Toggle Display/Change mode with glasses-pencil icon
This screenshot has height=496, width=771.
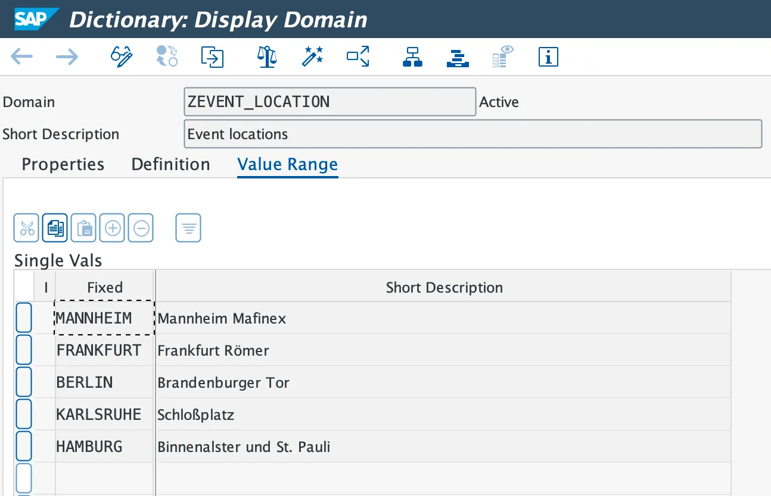121,57
